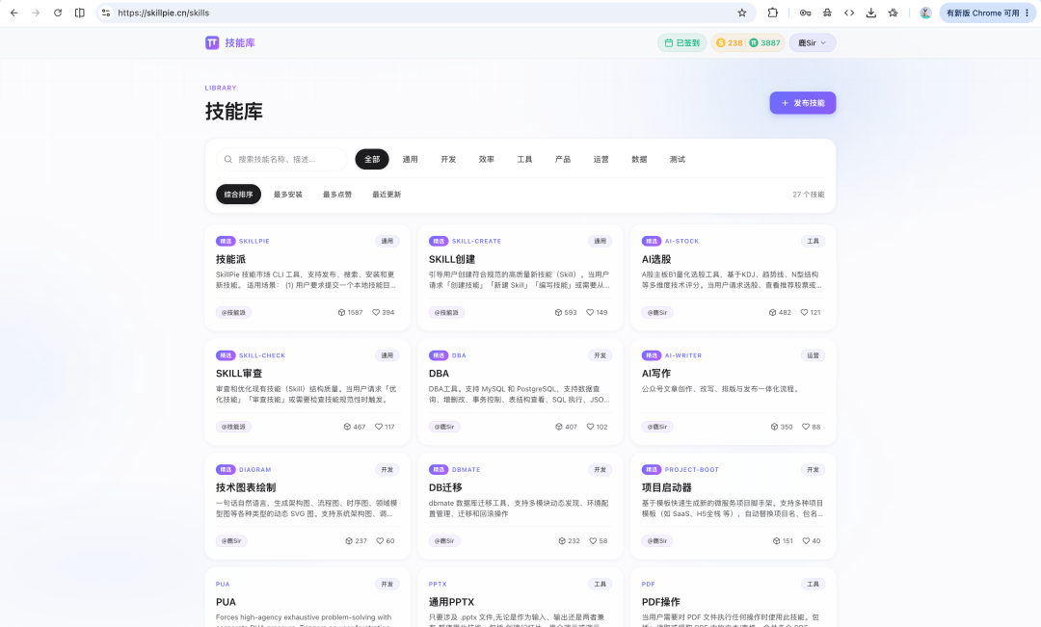Viewport: 1041px width, 627px height.
Task: Click the code brackets extension icon
Action: point(849,13)
